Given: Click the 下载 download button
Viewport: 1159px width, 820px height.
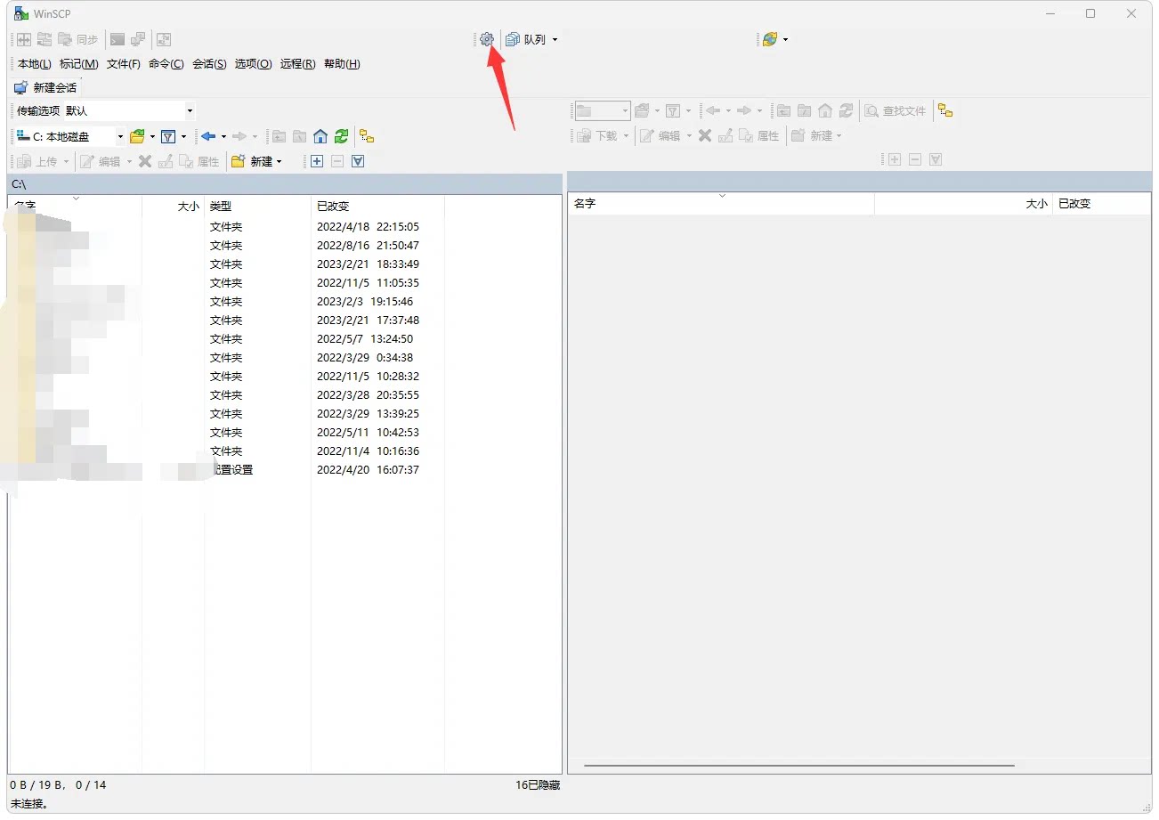Looking at the screenshot, I should 597,136.
